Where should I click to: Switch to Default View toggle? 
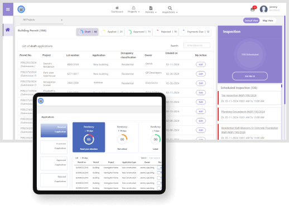tap(251, 21)
